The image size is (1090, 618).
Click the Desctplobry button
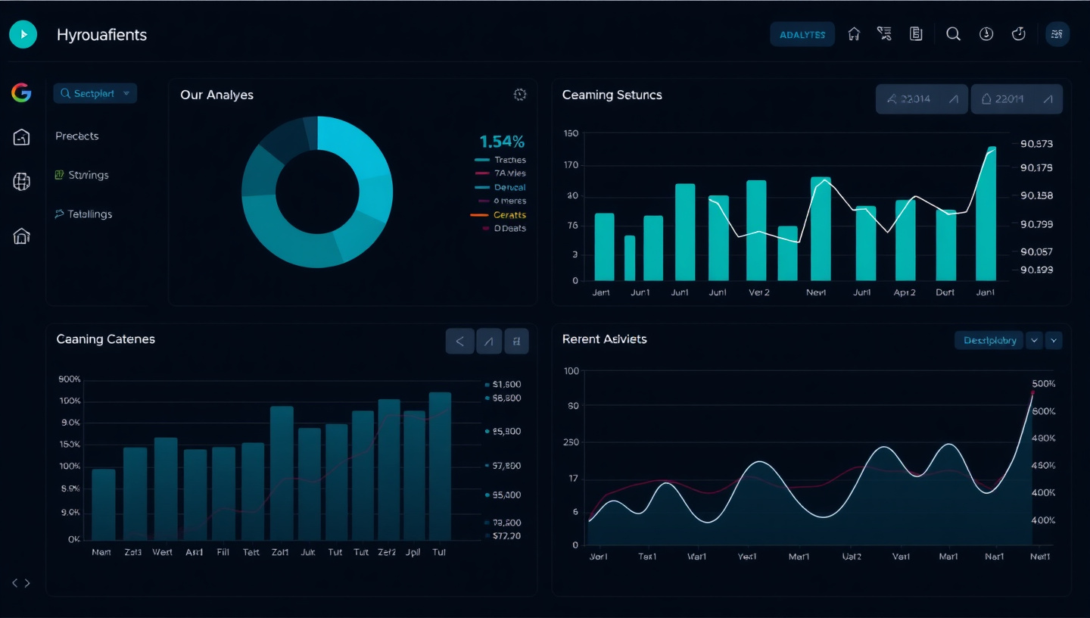point(989,341)
